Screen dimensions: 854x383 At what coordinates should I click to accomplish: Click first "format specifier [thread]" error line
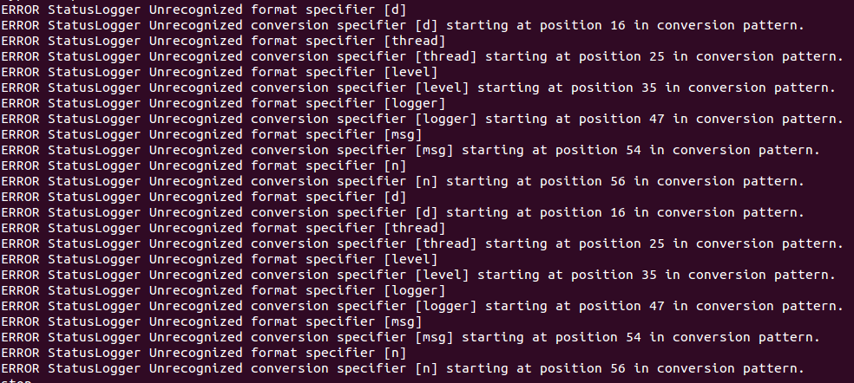[x=223, y=41]
